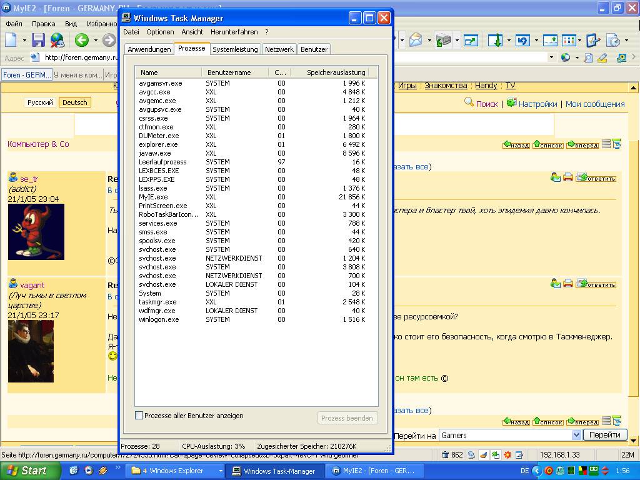Click the new blank page icon in MyIE2
640x480 pixels.
click(x=11, y=40)
